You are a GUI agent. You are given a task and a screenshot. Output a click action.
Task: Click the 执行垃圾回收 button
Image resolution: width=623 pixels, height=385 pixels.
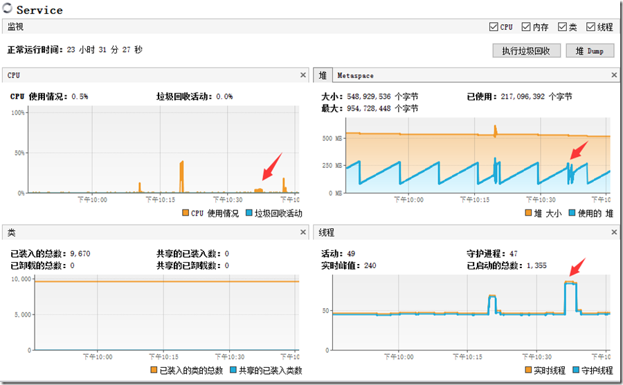pos(527,51)
